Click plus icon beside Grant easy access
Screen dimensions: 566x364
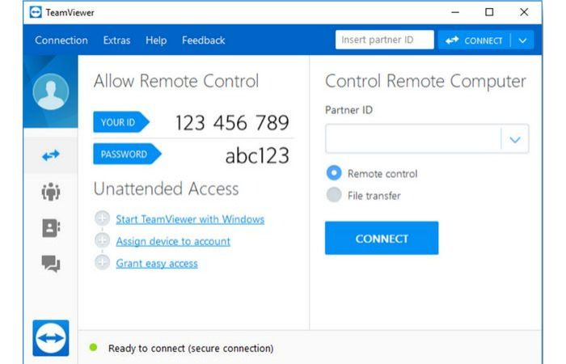coord(102,263)
